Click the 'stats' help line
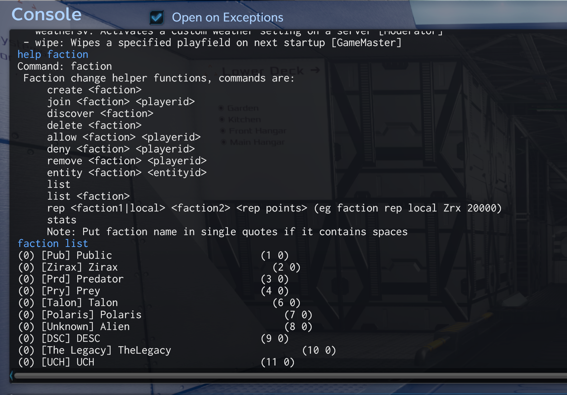The width and height of the screenshot is (567, 395). [x=62, y=220]
